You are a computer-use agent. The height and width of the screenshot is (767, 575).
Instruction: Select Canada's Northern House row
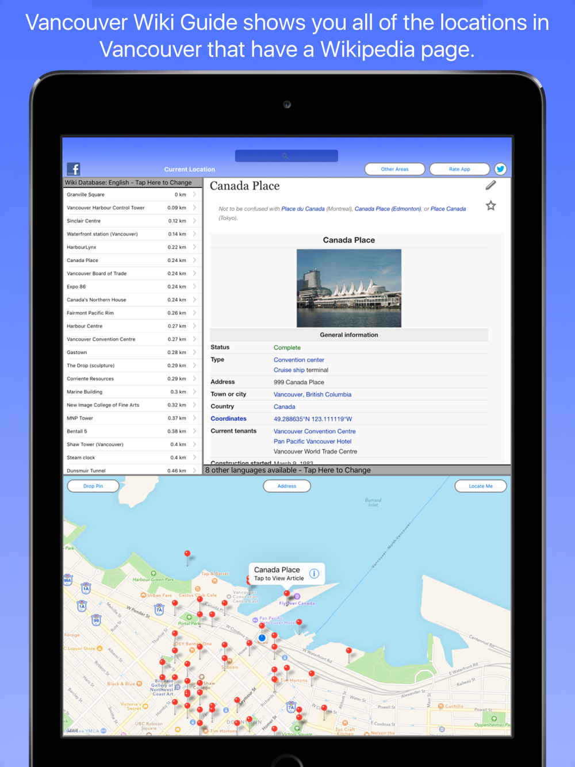pos(132,300)
